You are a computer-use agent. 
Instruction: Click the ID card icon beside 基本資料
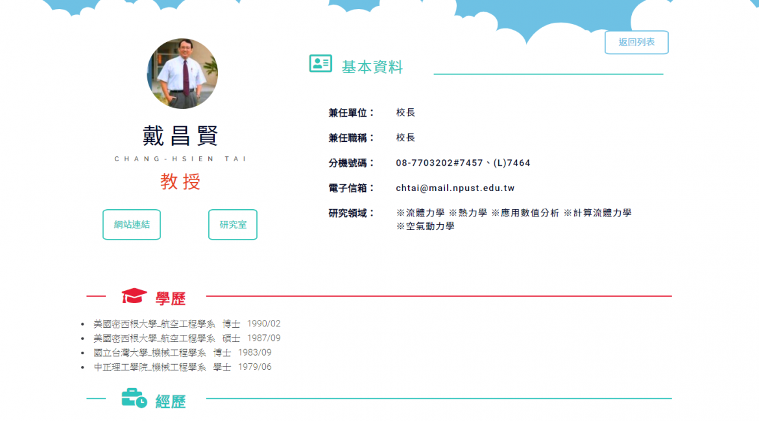tap(320, 63)
